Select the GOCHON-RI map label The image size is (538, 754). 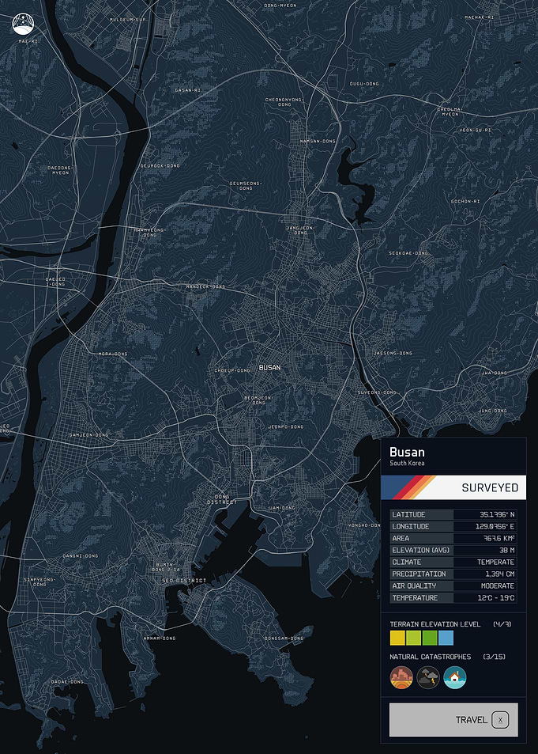(465, 202)
